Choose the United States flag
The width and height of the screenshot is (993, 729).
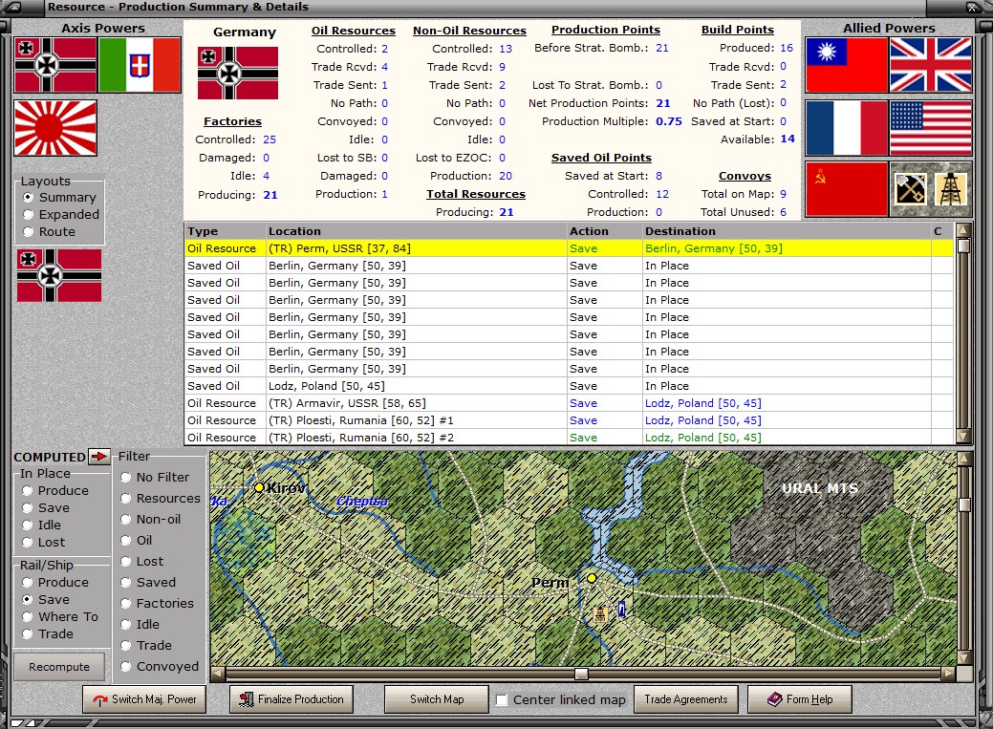[930, 127]
